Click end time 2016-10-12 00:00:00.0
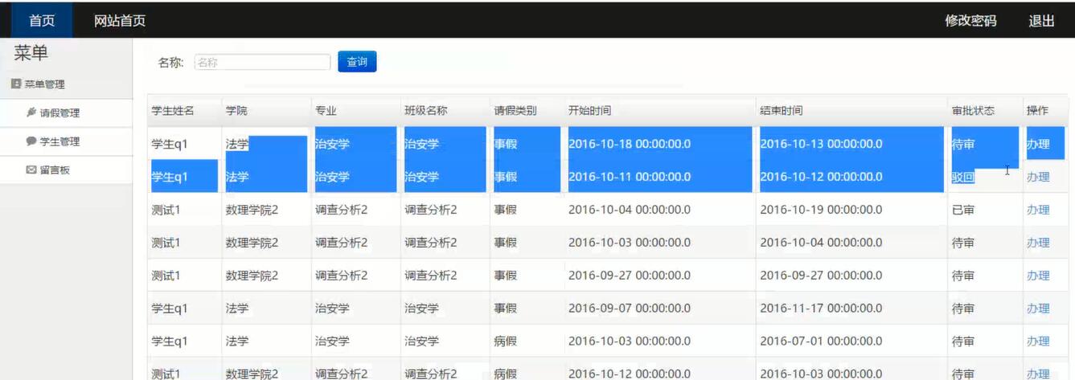The image size is (1075, 380). pos(822,178)
